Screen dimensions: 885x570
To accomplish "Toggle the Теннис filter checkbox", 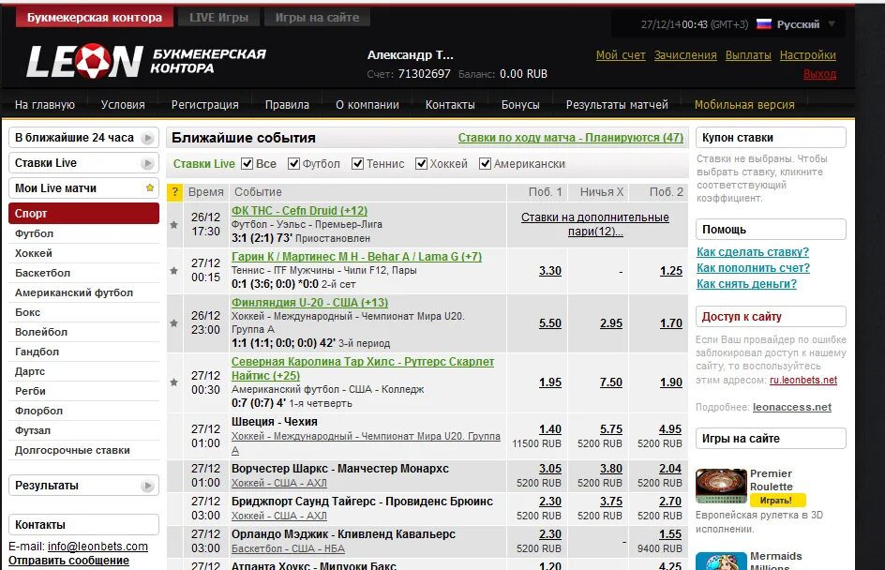I will [357, 164].
